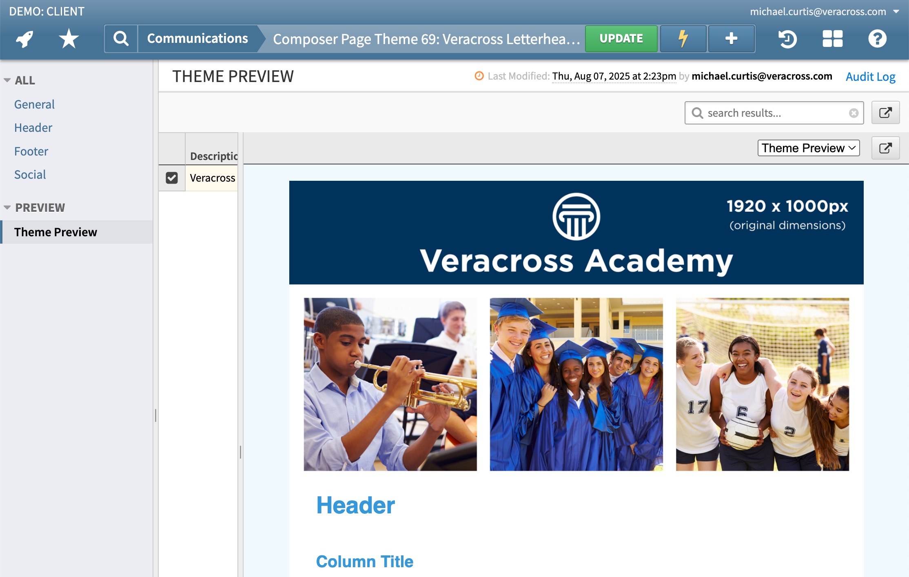Collapse the PREVIEW section

(x=7, y=207)
